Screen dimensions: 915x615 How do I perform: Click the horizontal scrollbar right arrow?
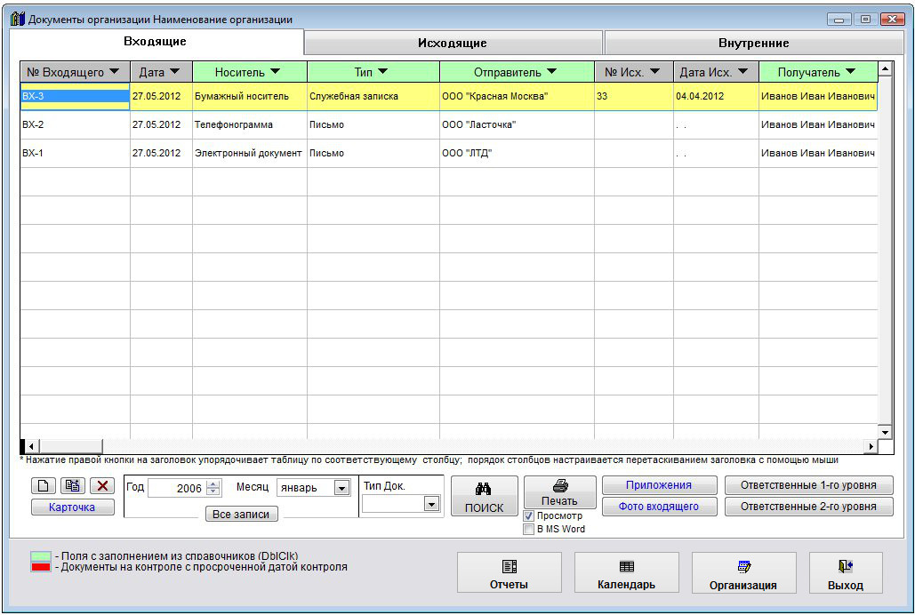pyautogui.click(x=871, y=446)
